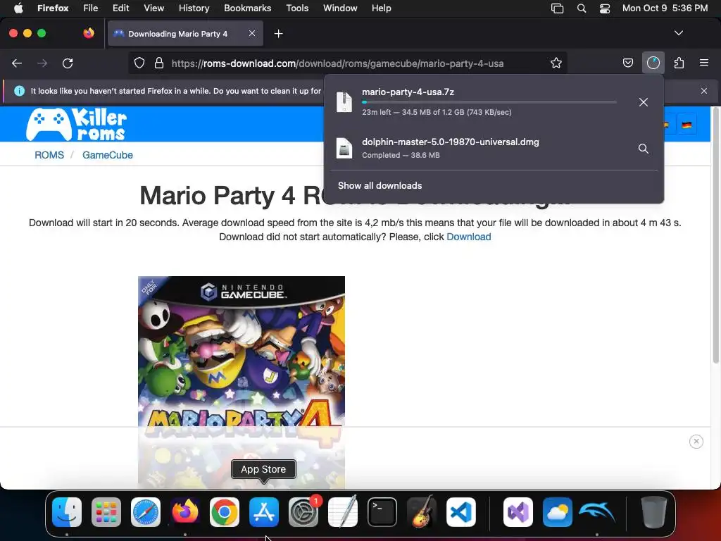Open Terminal from the Dock
This screenshot has height=541, width=721.
click(x=382, y=512)
